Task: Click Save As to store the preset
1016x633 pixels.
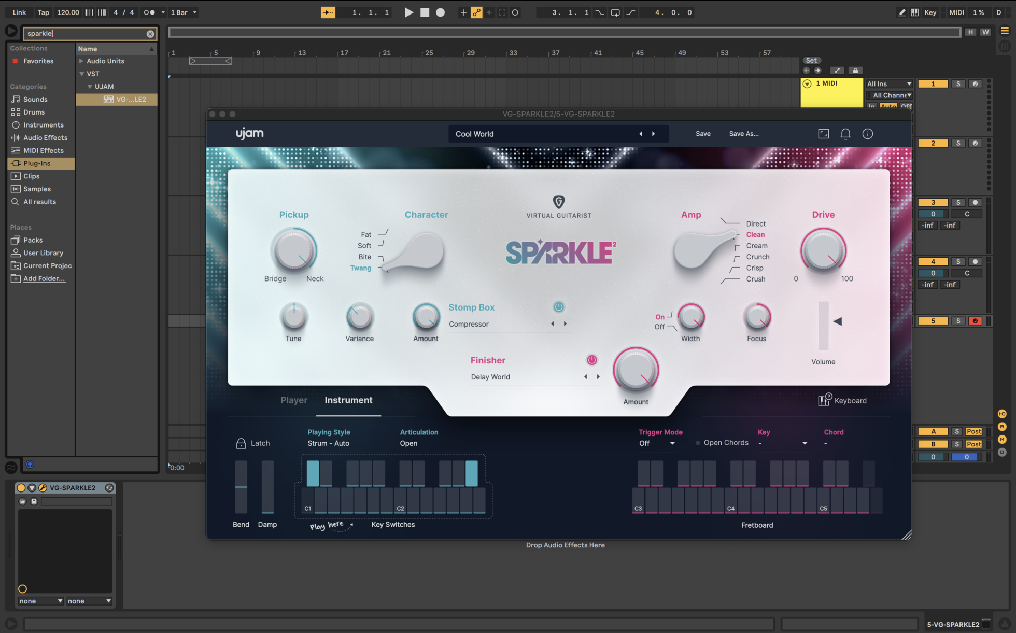Action: pyautogui.click(x=743, y=133)
